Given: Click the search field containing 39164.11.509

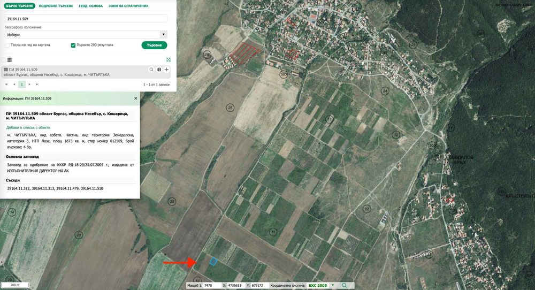Looking at the screenshot, I should click(x=86, y=19).
